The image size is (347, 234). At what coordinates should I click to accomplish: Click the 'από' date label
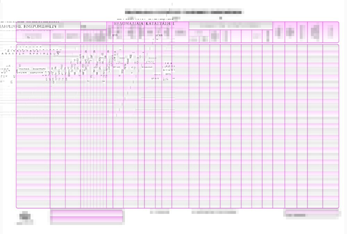pyautogui.click(x=115, y=35)
